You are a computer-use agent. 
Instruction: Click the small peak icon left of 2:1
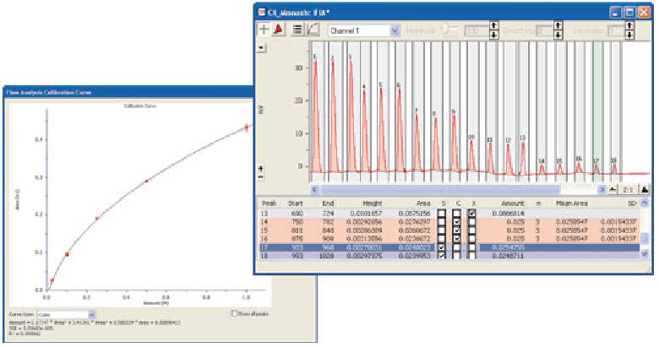[x=613, y=190]
